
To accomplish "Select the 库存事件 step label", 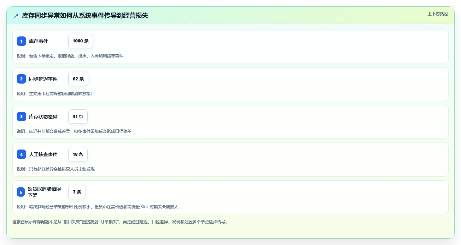I will [x=38, y=41].
